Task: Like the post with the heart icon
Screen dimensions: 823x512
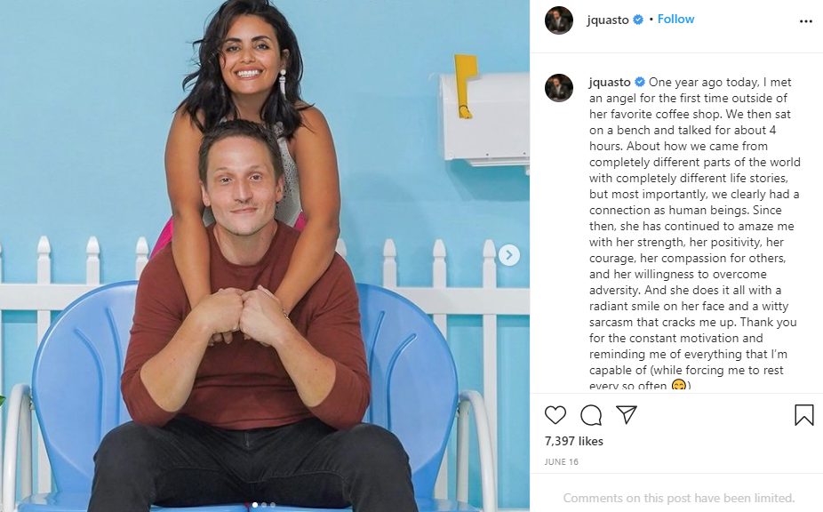Action: pyautogui.click(x=555, y=415)
